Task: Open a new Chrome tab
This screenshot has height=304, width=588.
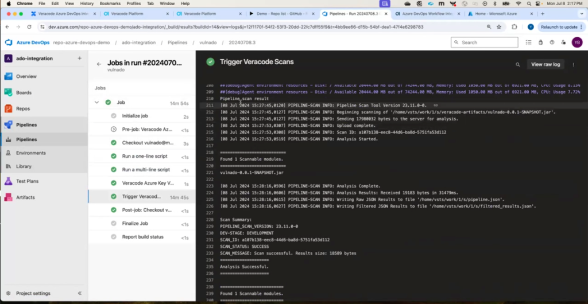Action: coord(543,14)
